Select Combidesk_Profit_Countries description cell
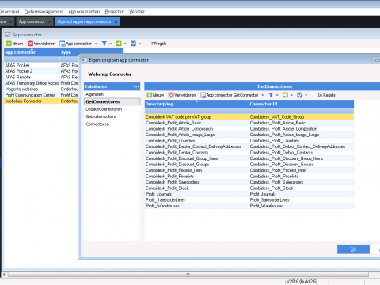 [196, 141]
